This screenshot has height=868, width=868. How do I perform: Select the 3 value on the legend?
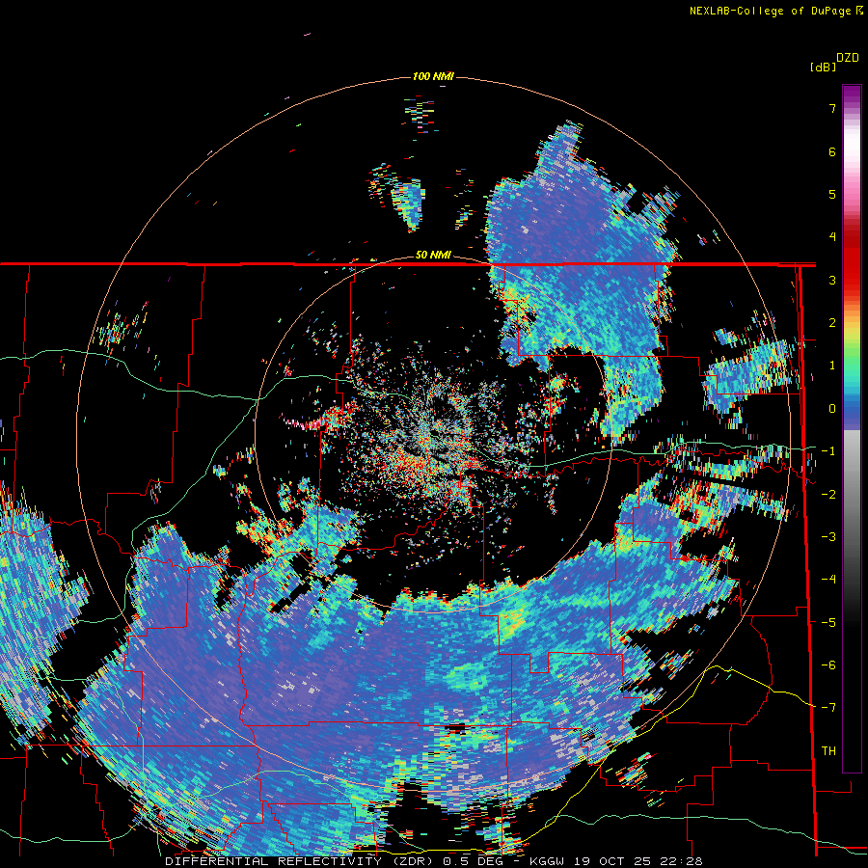coord(832,280)
